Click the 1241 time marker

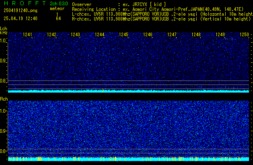[27, 35]
